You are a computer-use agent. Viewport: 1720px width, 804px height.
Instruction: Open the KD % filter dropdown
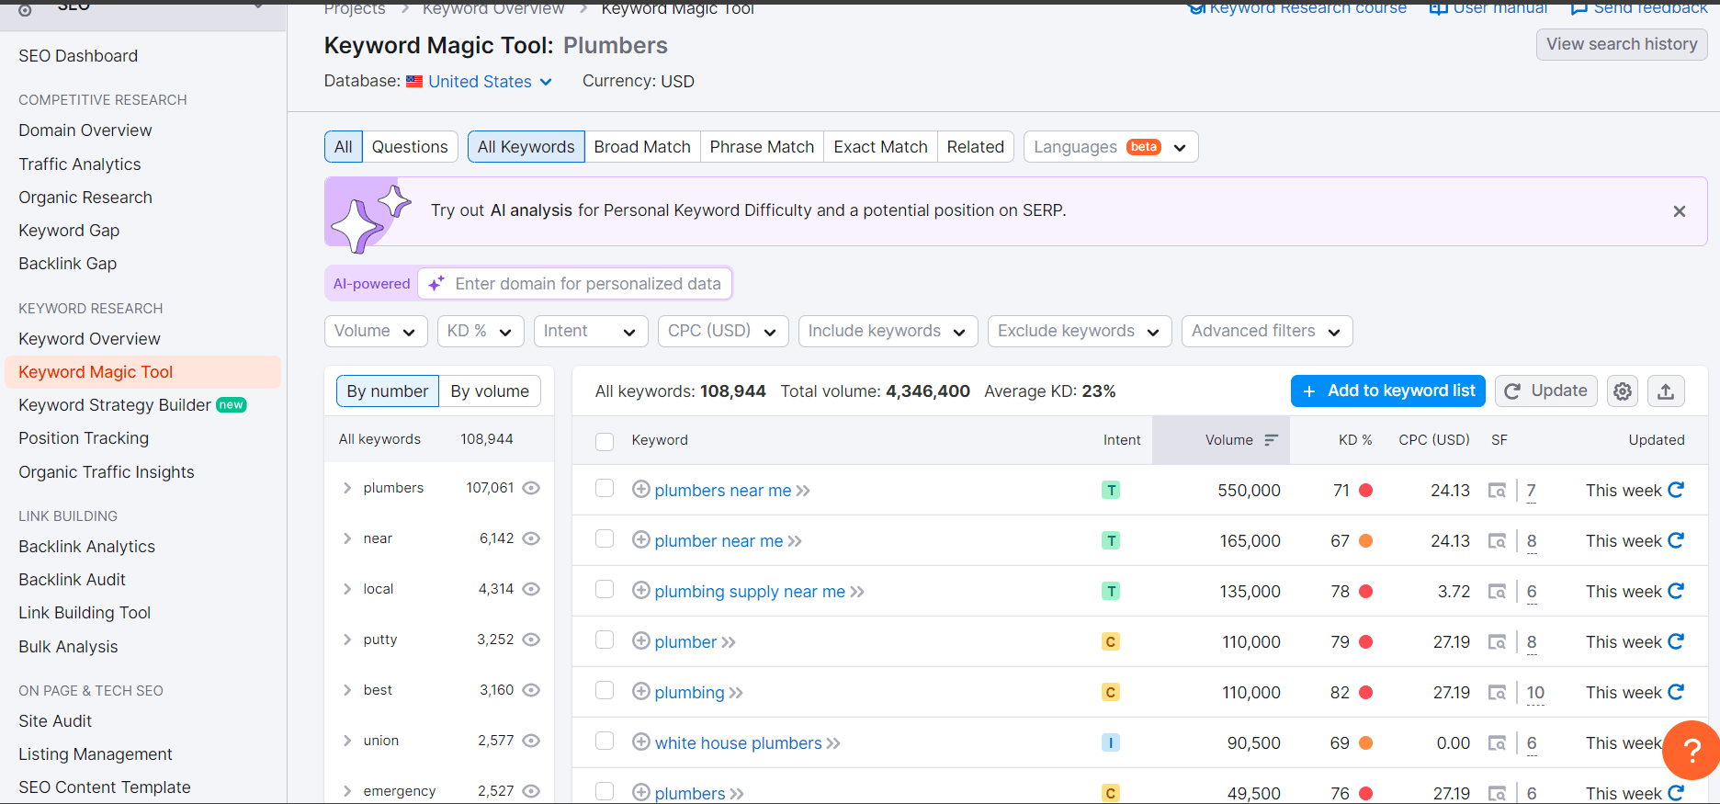[x=481, y=331]
